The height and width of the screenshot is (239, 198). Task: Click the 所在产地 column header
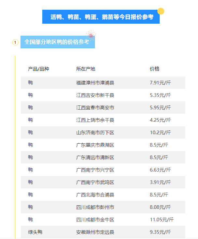86,69
